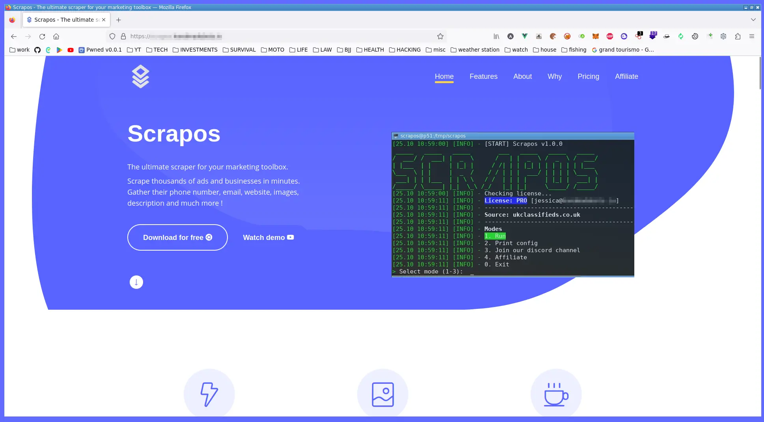764x422 pixels.
Task: Click the image picture feature icon
Action: pos(383,394)
